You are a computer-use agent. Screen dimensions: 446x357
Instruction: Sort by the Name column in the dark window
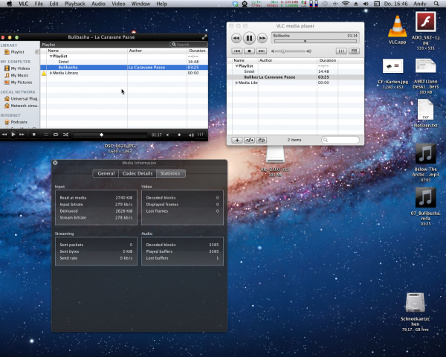coord(87,51)
